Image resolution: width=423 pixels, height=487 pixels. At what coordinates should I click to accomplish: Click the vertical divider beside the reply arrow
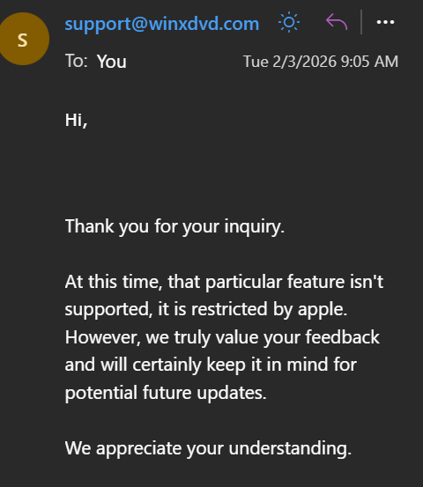[361, 22]
